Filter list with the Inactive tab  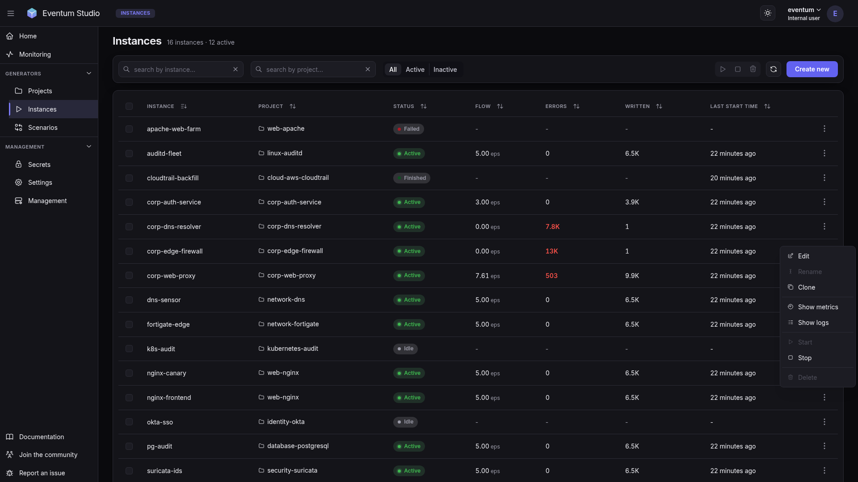[x=445, y=70]
